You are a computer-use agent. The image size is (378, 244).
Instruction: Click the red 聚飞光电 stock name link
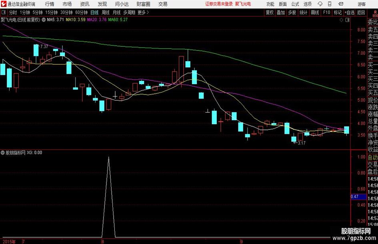(x=243, y=4)
